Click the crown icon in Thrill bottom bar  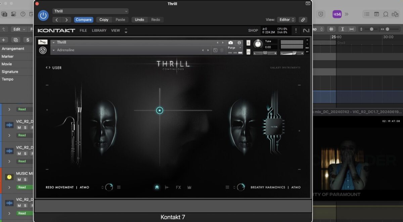pyautogui.click(x=189, y=187)
